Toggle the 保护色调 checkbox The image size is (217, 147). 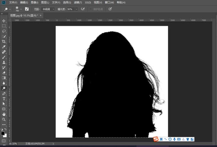coord(91,9)
